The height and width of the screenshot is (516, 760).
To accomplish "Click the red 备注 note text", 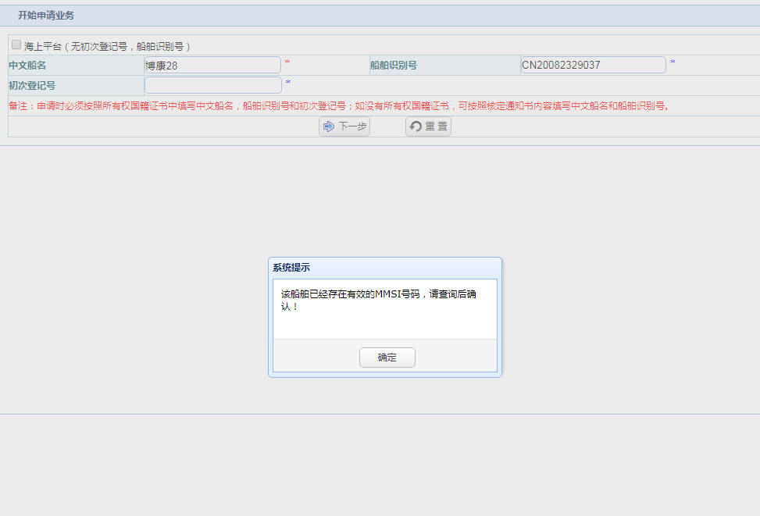I will (x=339, y=106).
